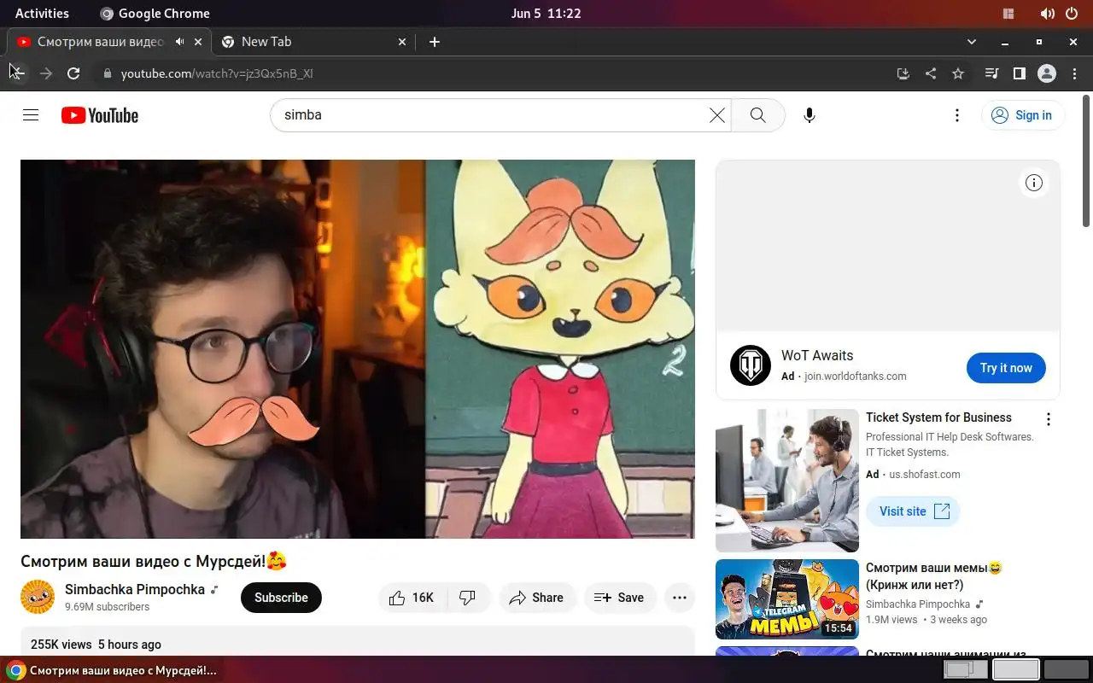The height and width of the screenshot is (683, 1093).
Task: Open media controls icon in toolbar
Action: click(991, 73)
